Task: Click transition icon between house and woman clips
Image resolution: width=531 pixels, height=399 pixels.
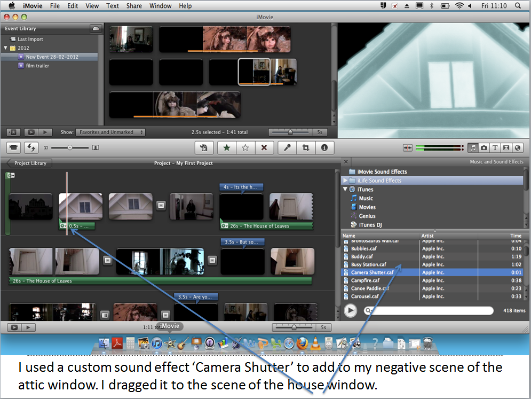Action: coord(161,205)
